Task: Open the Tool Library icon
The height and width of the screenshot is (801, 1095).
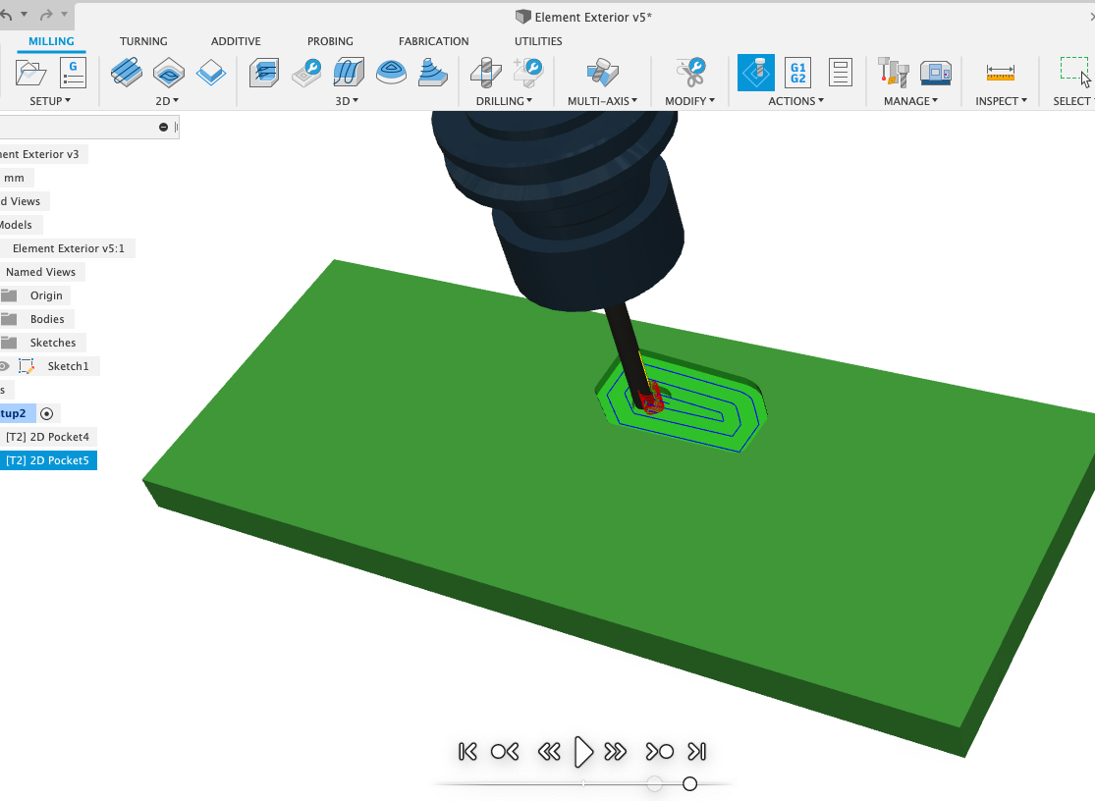Action: click(893, 73)
